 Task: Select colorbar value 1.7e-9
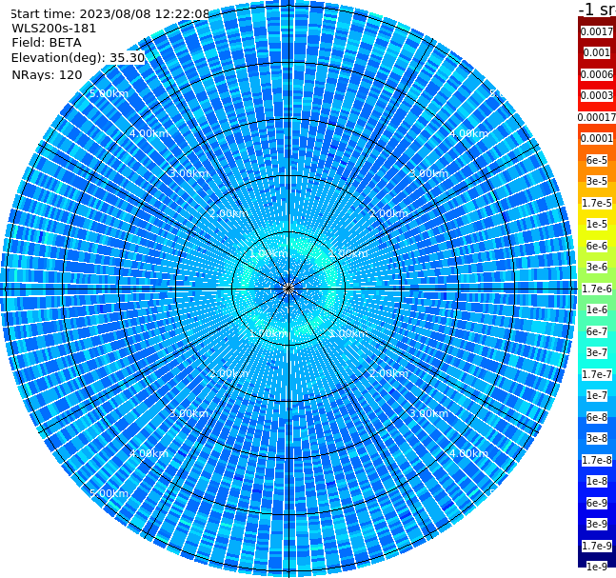[597, 546]
